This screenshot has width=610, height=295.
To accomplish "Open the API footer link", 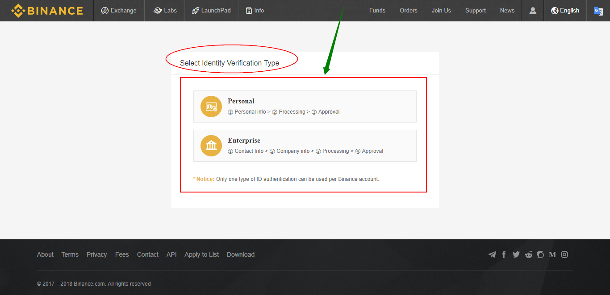I will (x=171, y=254).
